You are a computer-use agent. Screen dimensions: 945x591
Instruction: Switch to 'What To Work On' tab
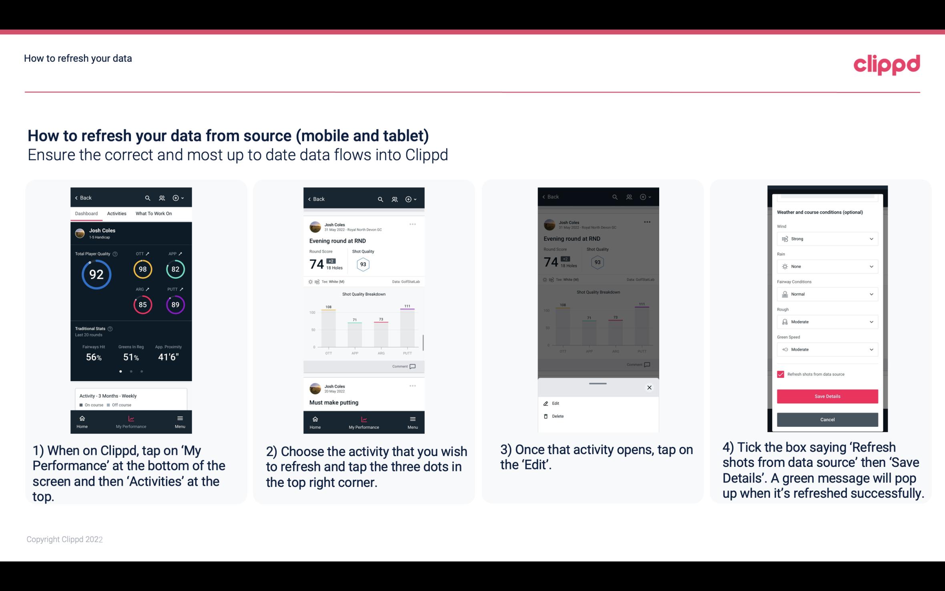click(153, 213)
